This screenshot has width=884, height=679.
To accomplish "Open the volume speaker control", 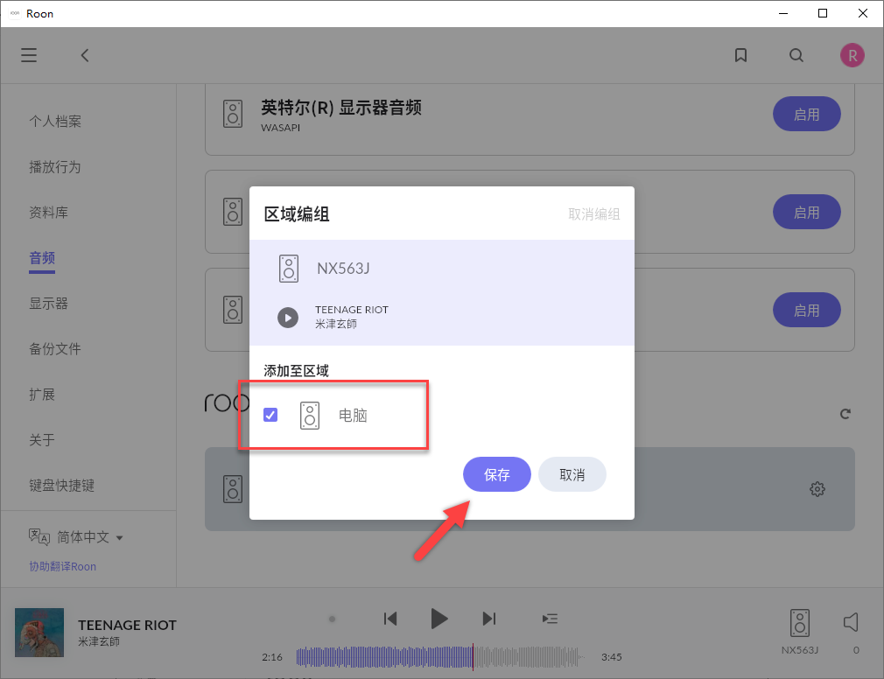I will point(851,622).
